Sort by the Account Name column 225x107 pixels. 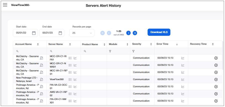click(38, 44)
